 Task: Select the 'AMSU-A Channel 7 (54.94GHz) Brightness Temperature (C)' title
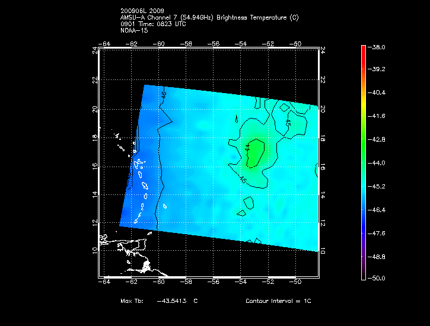coord(209,18)
